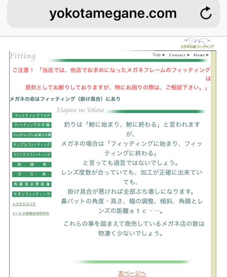Follow the メガネのヨコタ text link
This screenshot has width=227, height=277.
(x=24, y=204)
